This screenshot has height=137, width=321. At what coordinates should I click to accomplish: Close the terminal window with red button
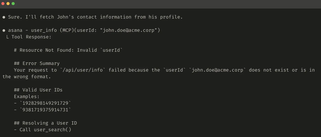3,3
